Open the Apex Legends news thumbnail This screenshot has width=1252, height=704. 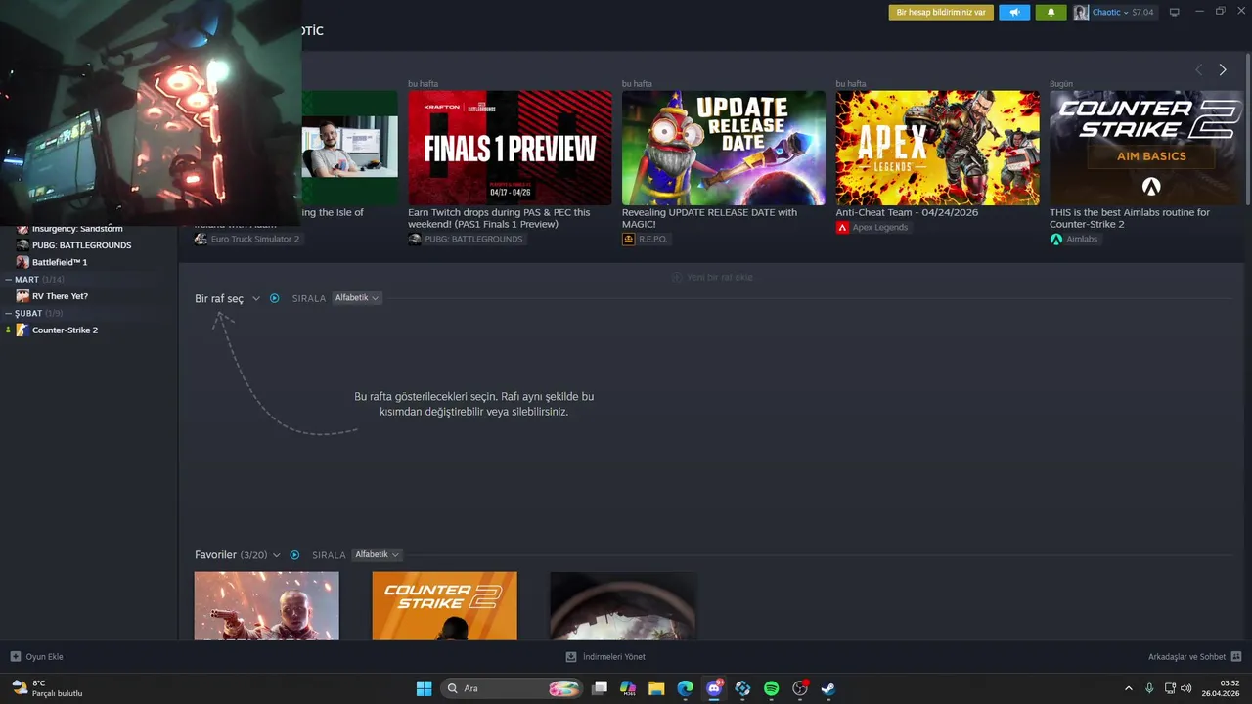[937, 148]
